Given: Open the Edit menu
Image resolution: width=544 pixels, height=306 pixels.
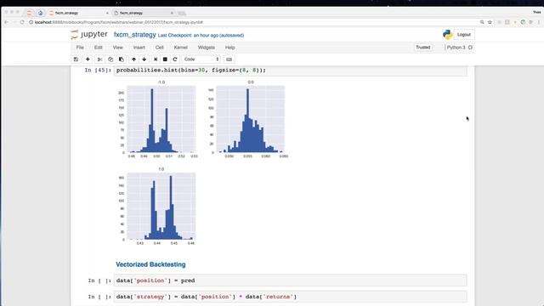Looking at the screenshot, I should (x=99, y=48).
